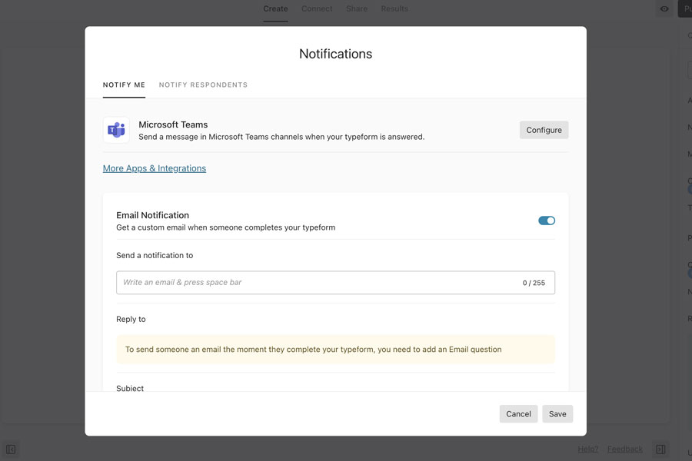Cancel the Notifications dialog
The height and width of the screenshot is (461, 692).
coord(518,414)
